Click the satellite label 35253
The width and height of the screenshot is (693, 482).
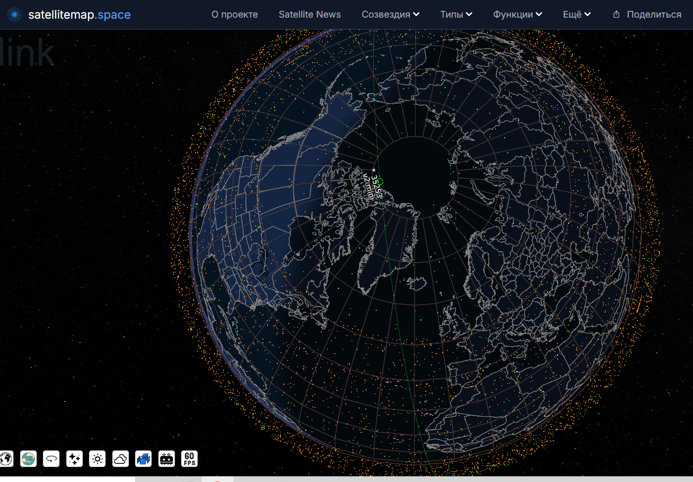[377, 187]
